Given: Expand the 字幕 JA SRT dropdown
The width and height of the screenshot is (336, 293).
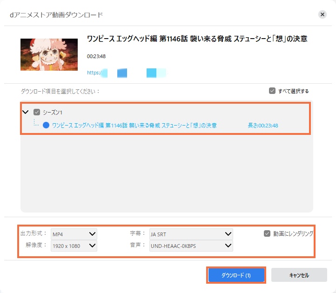Looking at the screenshot, I should (x=191, y=233).
